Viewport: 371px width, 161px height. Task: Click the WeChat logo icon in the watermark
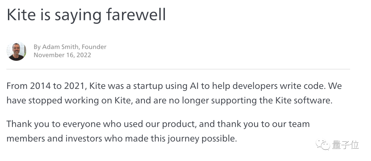click(324, 145)
